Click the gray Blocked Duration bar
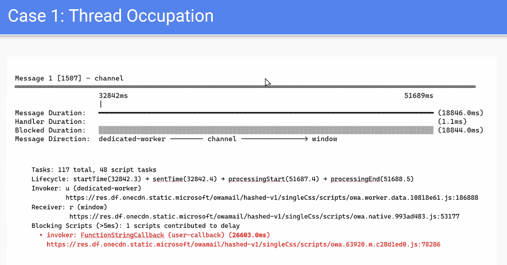 click(x=266, y=130)
